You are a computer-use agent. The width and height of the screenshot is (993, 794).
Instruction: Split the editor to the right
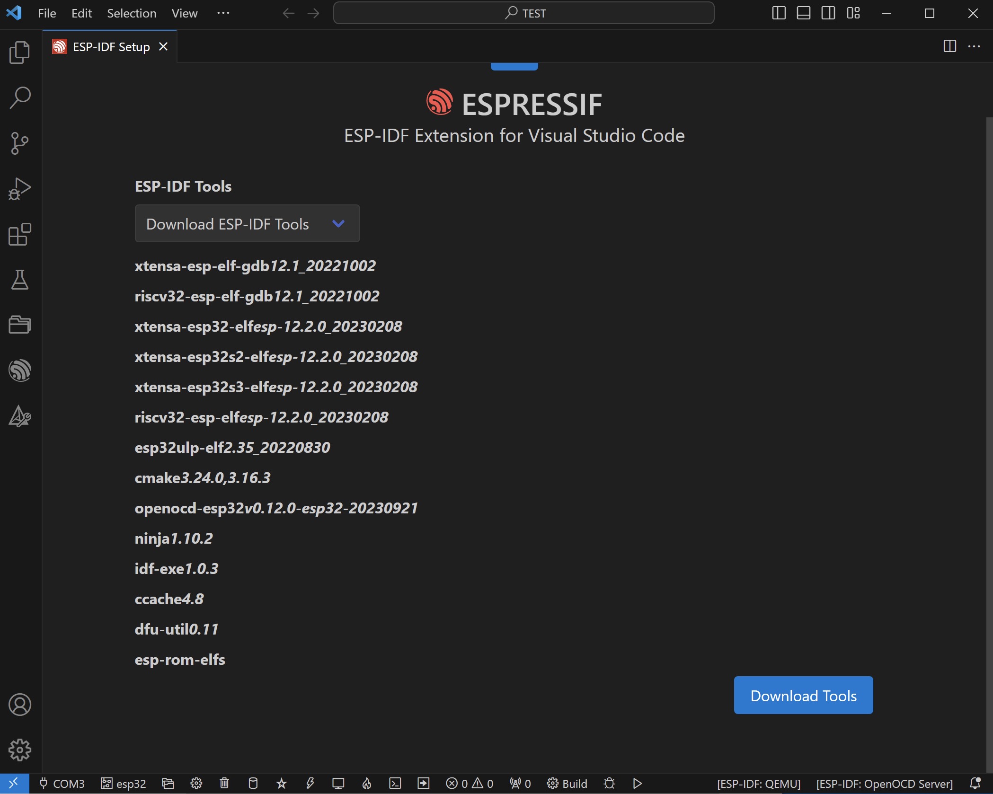[949, 46]
